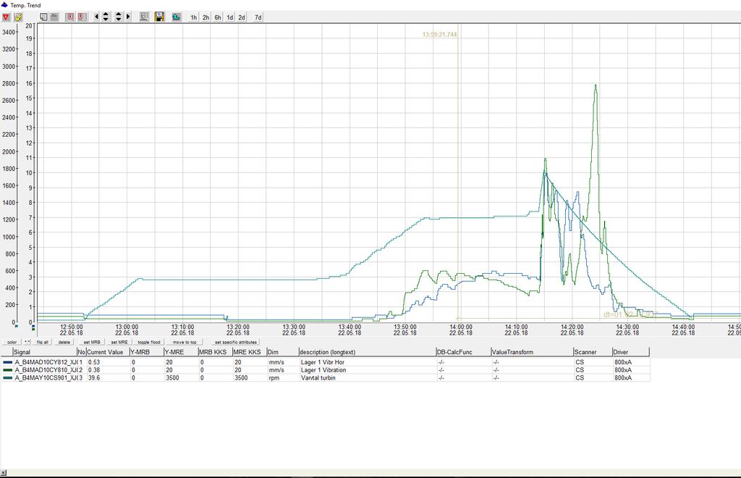Click the document pages toolbar icon
741x478 pixels.
pyautogui.click(x=43, y=17)
